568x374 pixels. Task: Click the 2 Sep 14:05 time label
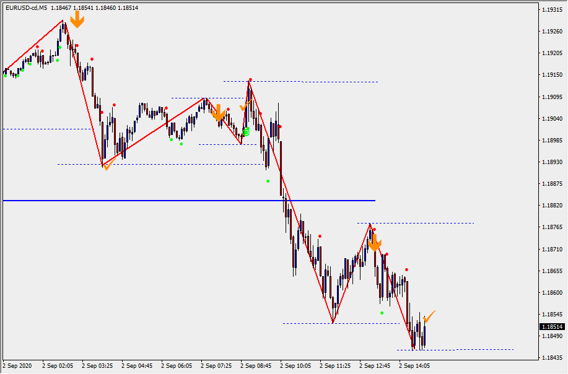coord(414,366)
